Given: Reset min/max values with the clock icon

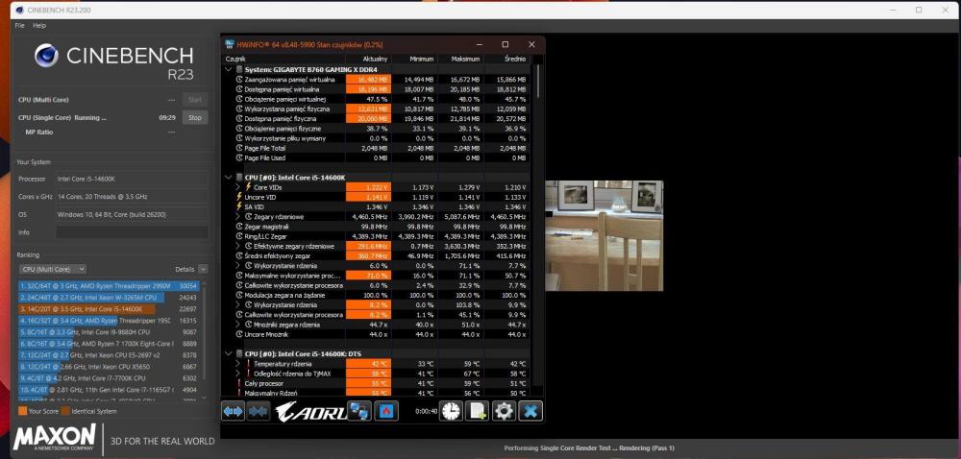Looking at the screenshot, I should click(x=451, y=411).
